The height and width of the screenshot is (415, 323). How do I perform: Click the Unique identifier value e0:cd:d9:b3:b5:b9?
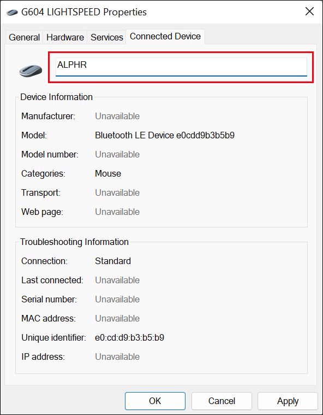pyautogui.click(x=129, y=338)
